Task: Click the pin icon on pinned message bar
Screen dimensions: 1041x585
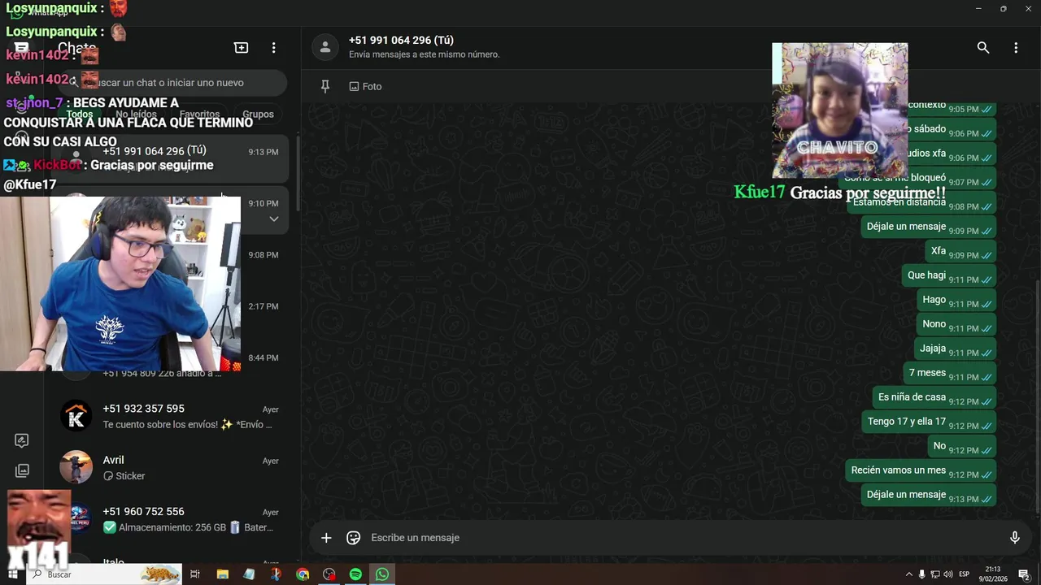Action: click(x=325, y=86)
